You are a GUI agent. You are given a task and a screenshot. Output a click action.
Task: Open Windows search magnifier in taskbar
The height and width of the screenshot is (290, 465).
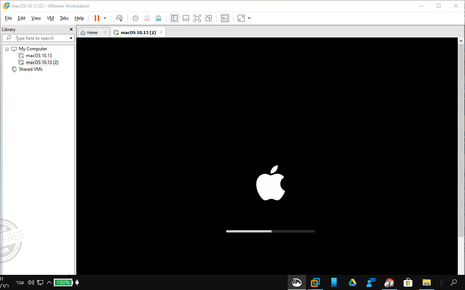[x=454, y=282]
